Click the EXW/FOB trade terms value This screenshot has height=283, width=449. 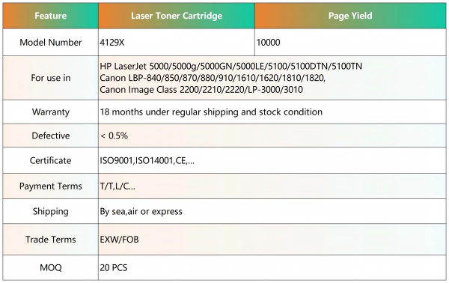click(119, 239)
